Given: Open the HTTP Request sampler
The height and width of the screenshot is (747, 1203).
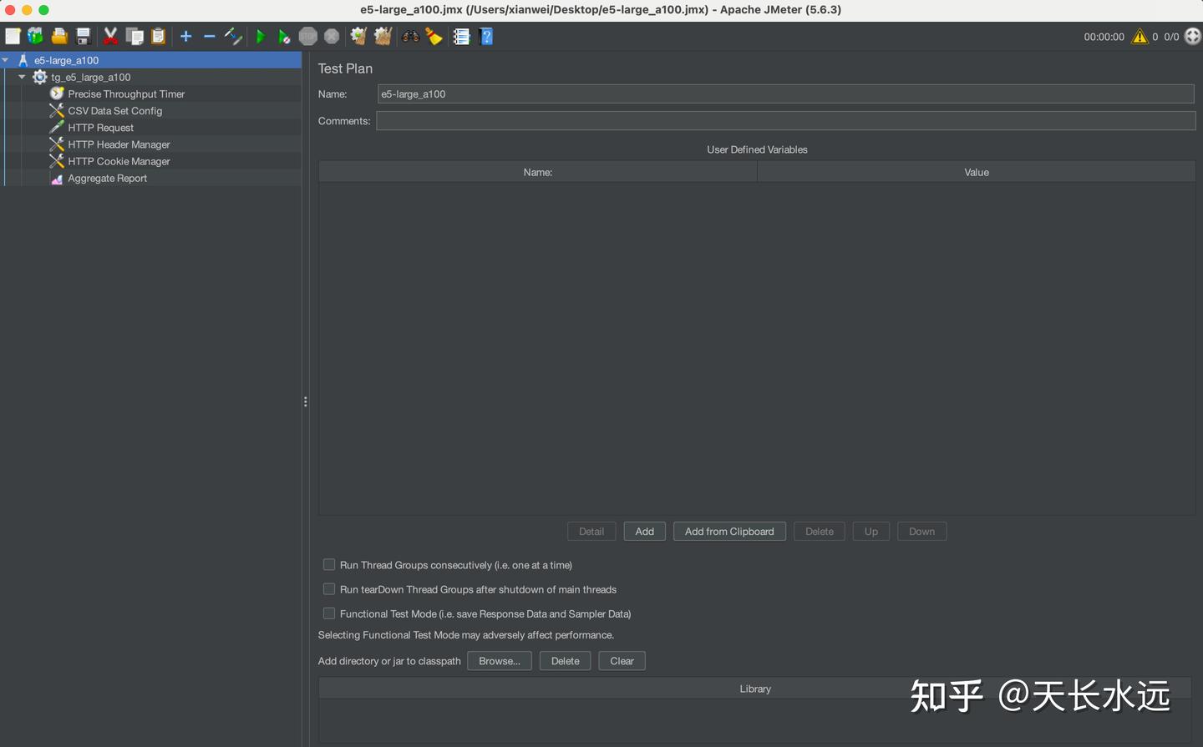Looking at the screenshot, I should coord(100,128).
